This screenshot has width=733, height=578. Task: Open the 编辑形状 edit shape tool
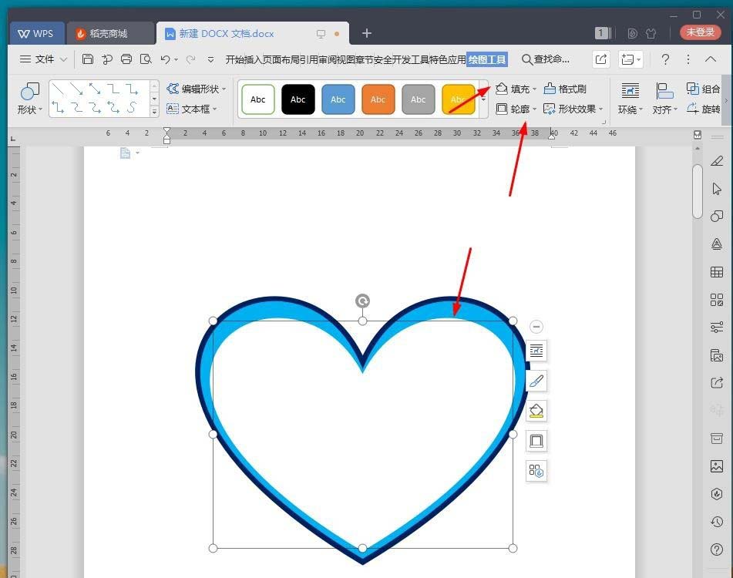pos(197,89)
